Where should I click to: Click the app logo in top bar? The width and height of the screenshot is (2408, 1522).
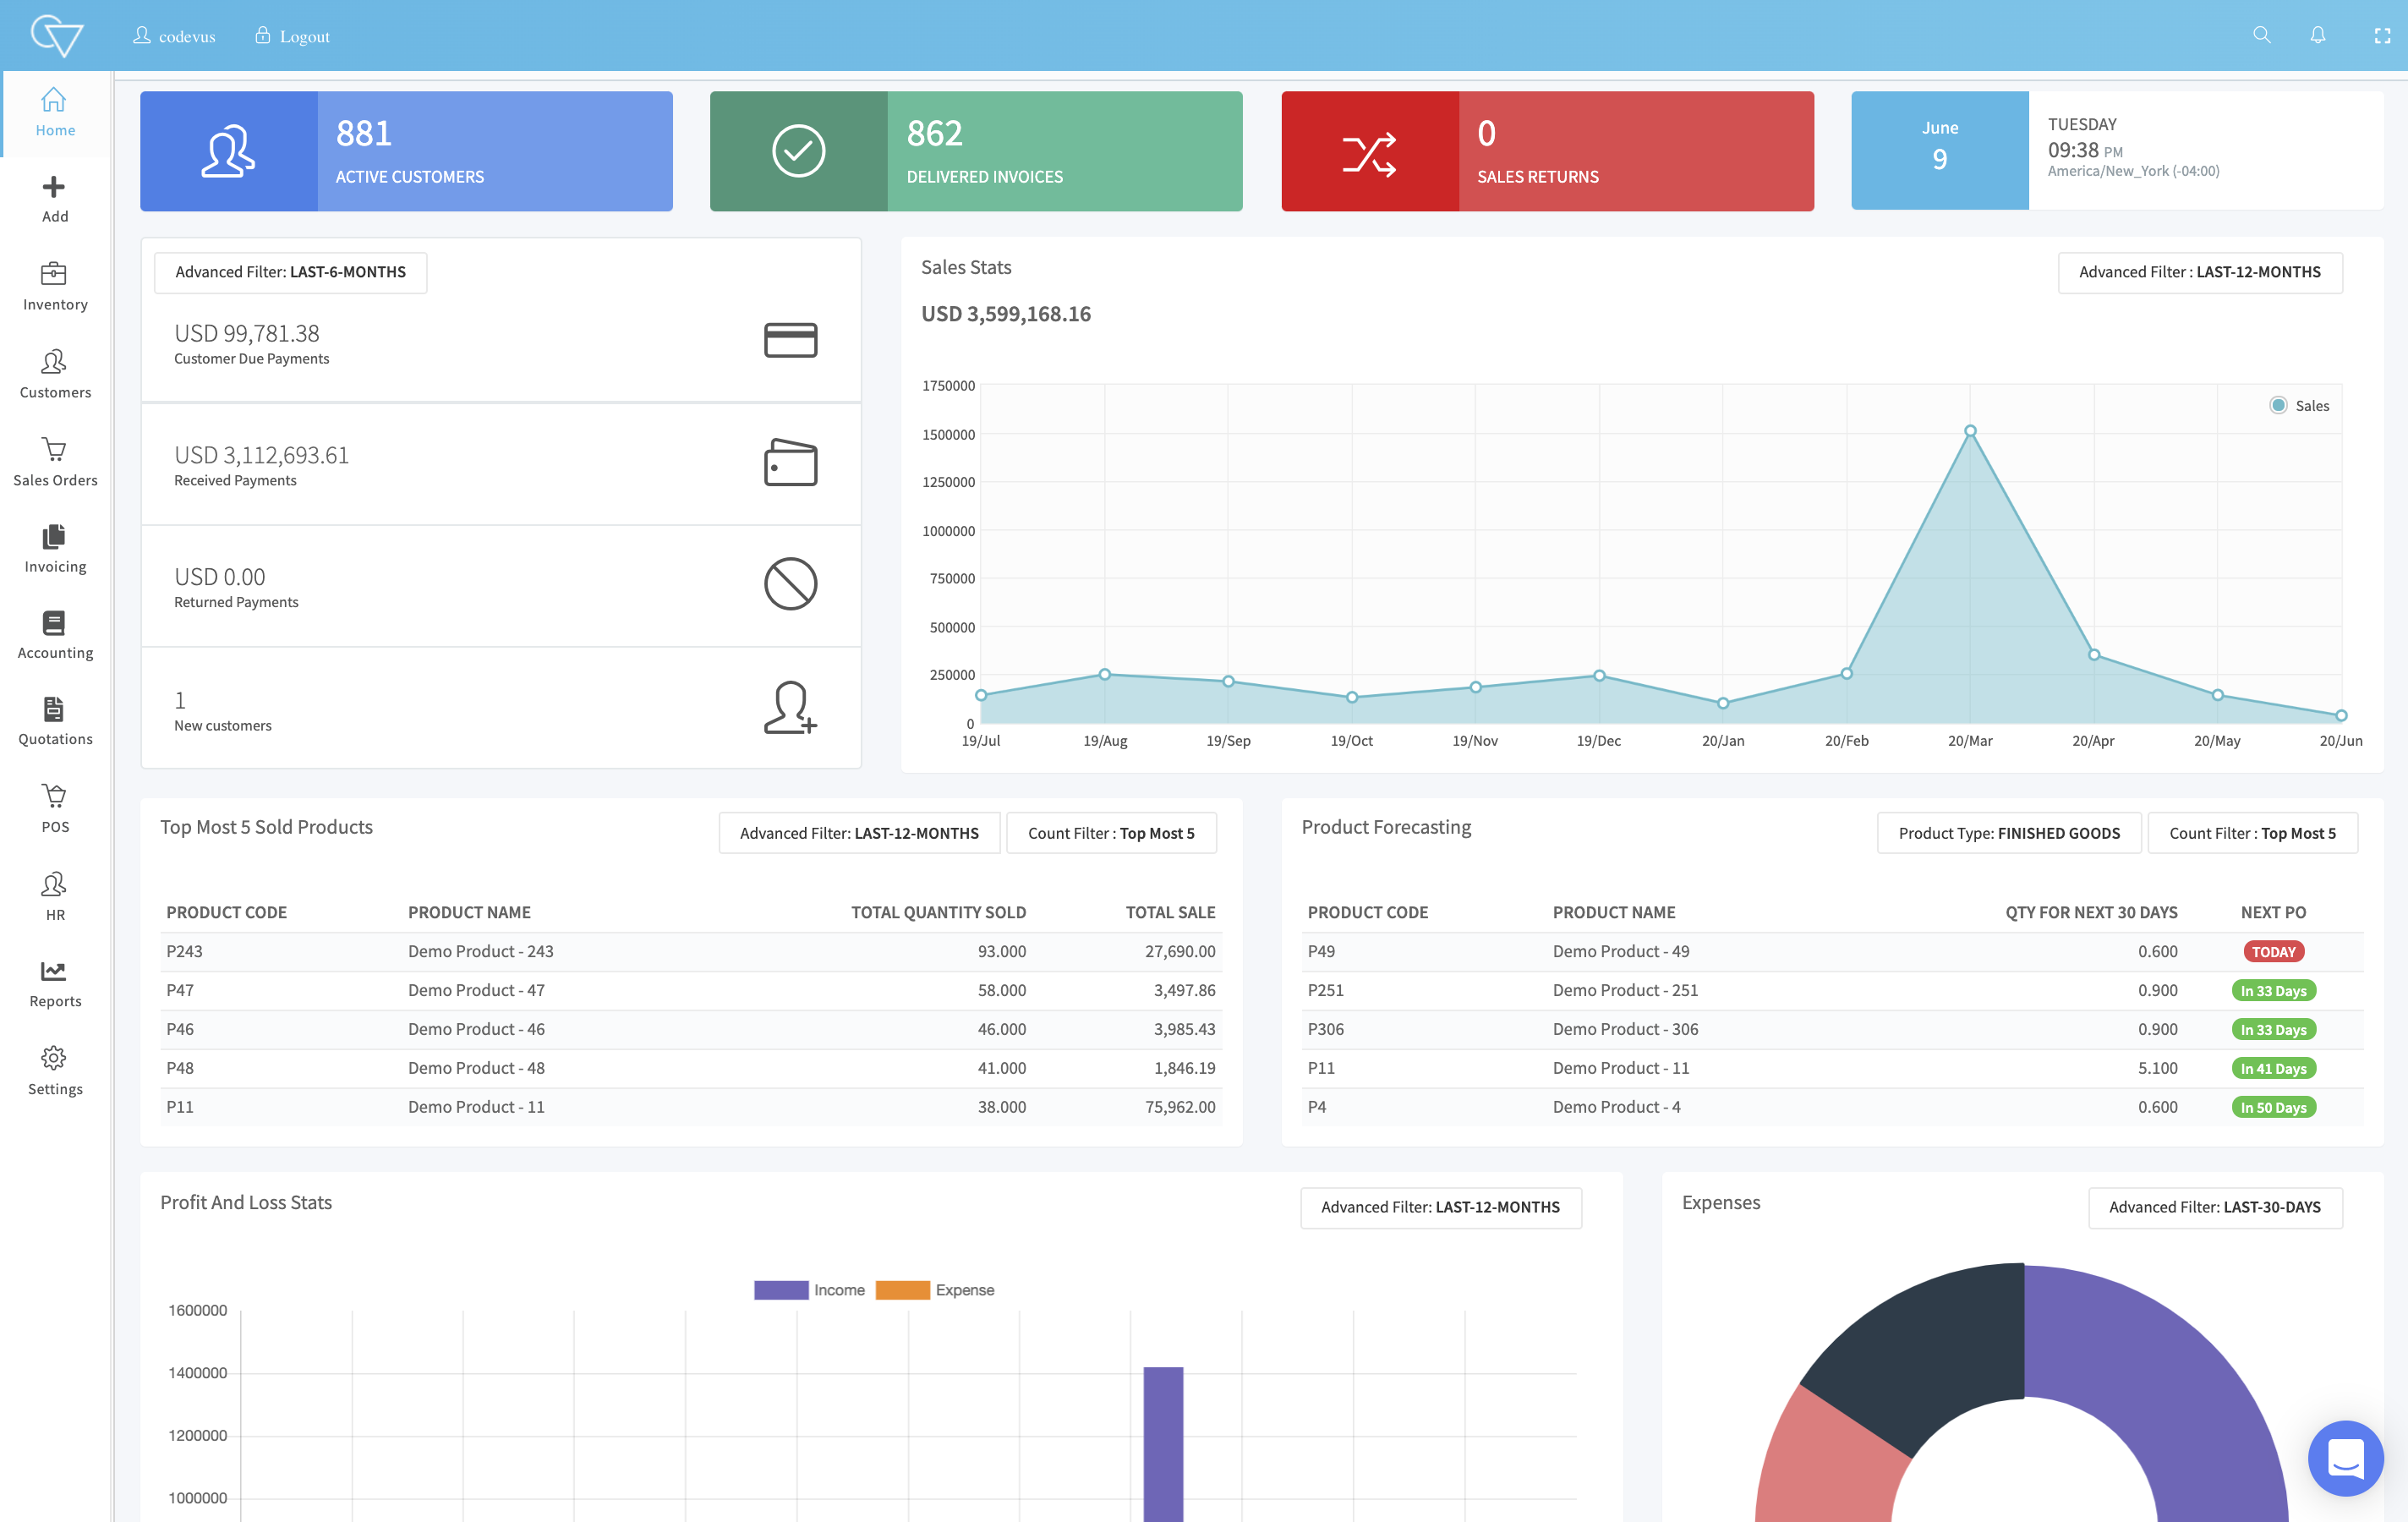click(56, 35)
